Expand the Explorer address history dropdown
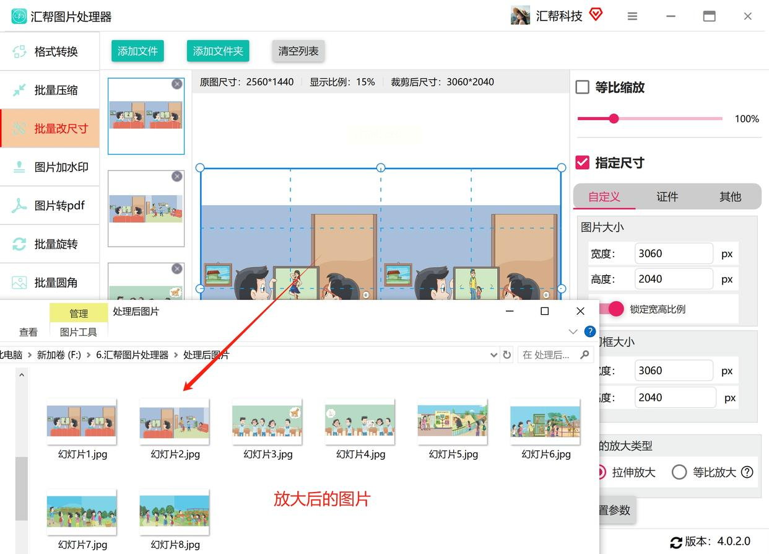The image size is (769, 554). point(493,355)
